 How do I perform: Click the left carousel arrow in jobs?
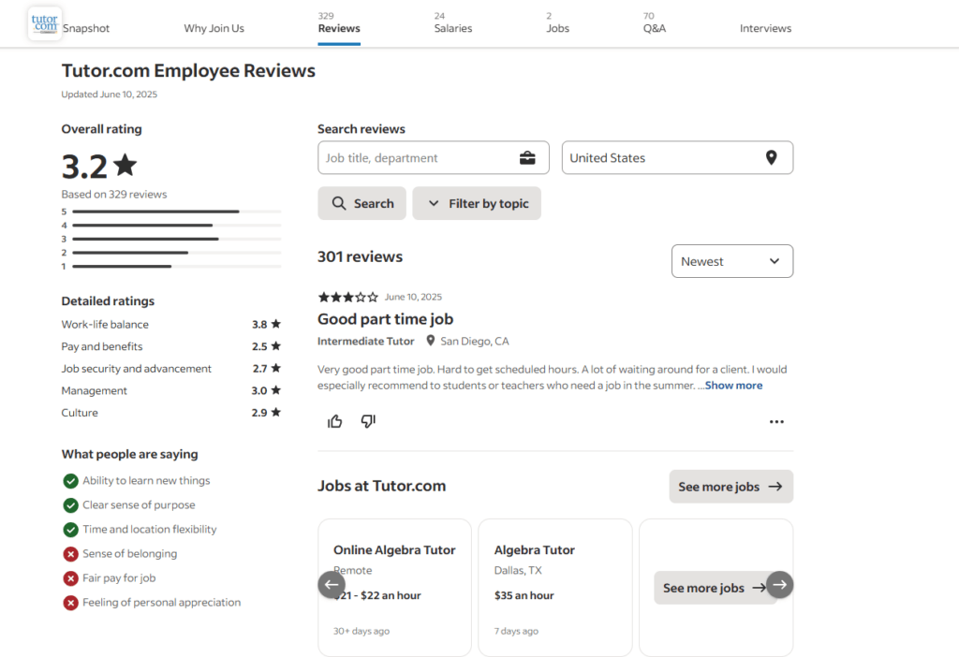point(332,585)
